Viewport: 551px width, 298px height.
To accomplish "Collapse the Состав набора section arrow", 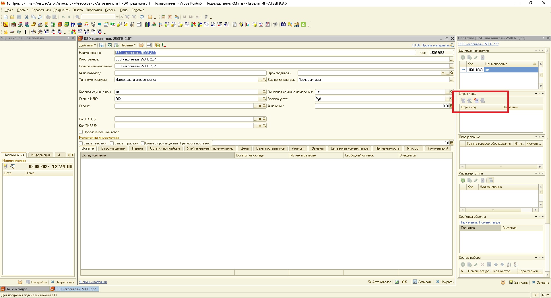I will click(543, 258).
